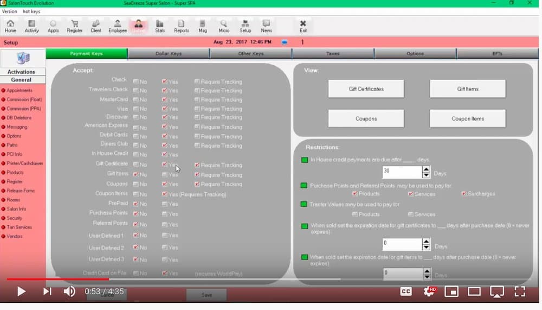Screen dimensions: 542x310
Task: Play the video
Action: 21,292
